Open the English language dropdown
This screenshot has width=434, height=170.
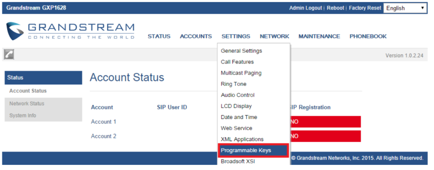coord(405,8)
